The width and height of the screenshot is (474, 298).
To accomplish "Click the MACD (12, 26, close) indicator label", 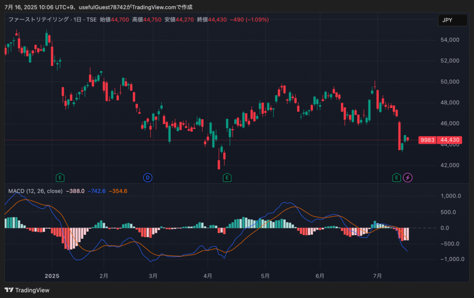I will (x=35, y=191).
